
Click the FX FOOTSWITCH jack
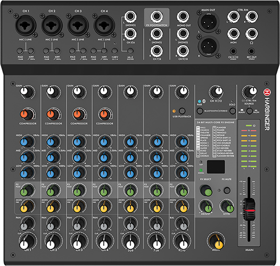[x=157, y=16]
